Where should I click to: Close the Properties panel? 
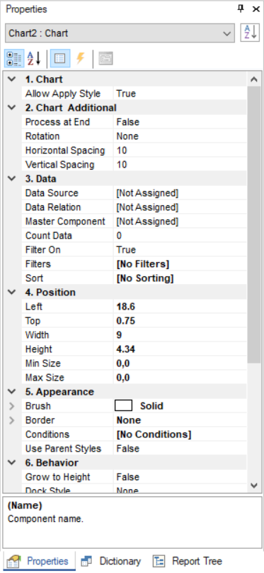[x=256, y=9]
